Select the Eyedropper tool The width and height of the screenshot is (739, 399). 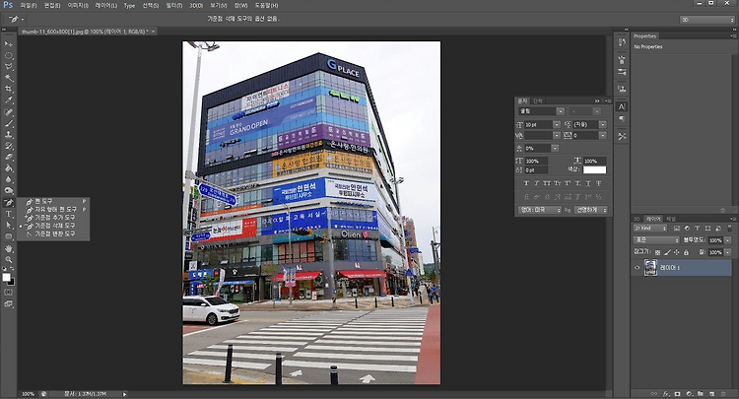(x=9, y=100)
